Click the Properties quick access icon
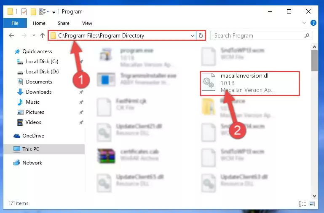 click(24, 11)
